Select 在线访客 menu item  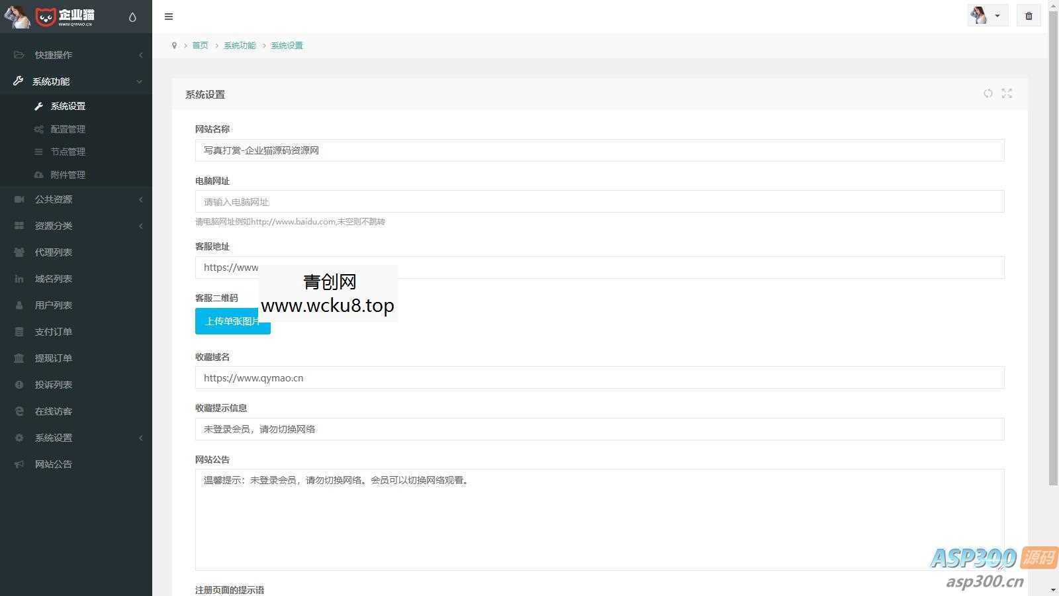coord(54,411)
